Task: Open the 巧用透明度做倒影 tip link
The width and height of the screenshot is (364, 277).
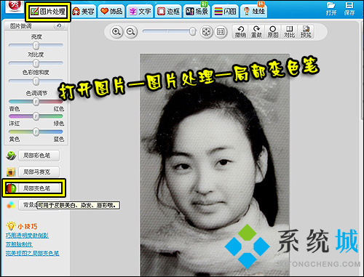Action: [x=27, y=236]
